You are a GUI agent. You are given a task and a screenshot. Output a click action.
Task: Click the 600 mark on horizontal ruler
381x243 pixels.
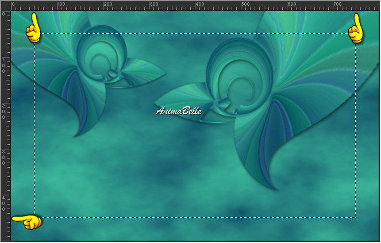291,4
